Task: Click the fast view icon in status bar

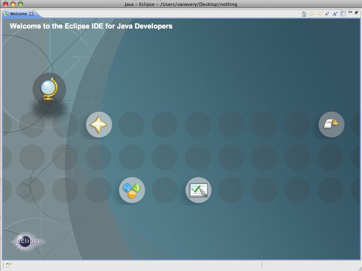Action: pos(8,265)
